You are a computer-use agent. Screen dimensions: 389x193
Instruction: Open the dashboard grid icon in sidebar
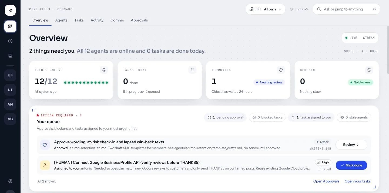coord(10,26)
